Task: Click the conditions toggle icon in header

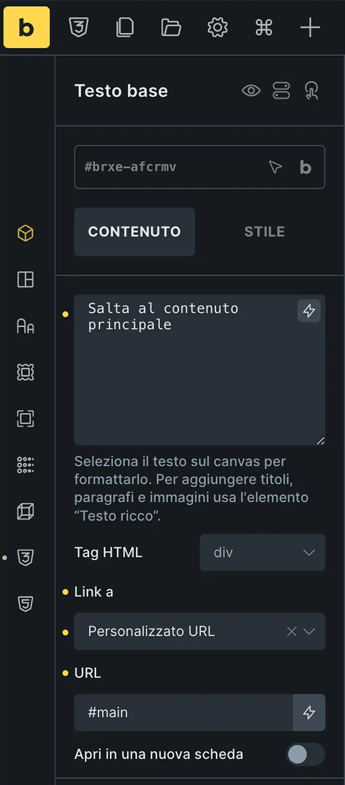Action: pyautogui.click(x=281, y=91)
